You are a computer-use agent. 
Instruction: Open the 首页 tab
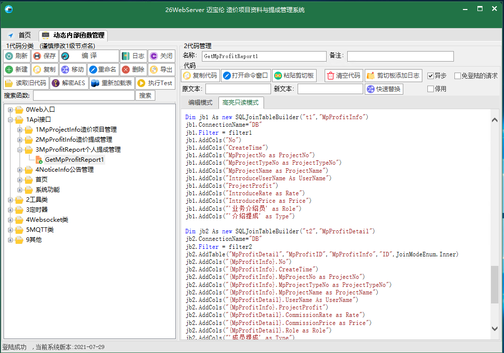pos(20,35)
